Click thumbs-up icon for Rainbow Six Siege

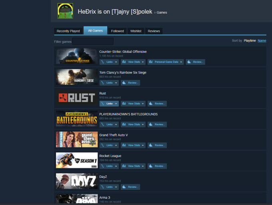(124, 83)
